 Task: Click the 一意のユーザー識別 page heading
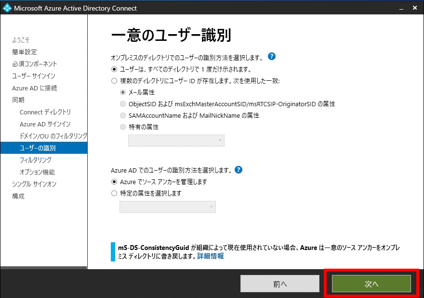(171, 35)
